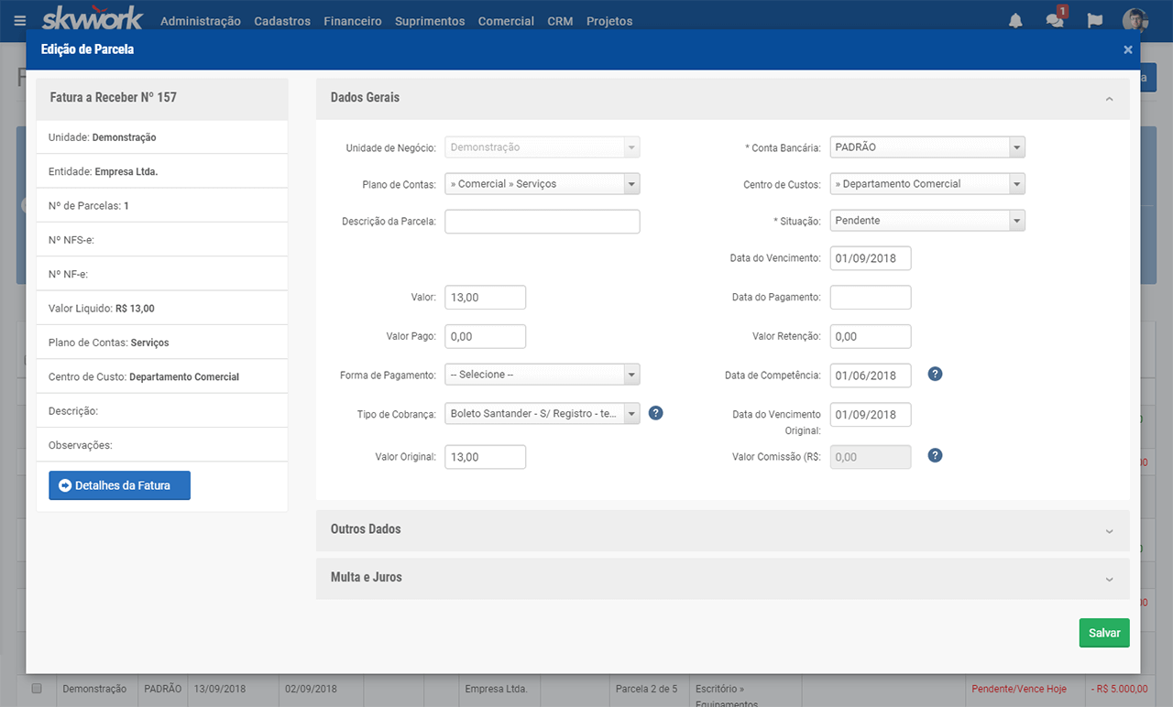Click the Valor Original input field
The width and height of the screenshot is (1173, 707).
click(486, 457)
